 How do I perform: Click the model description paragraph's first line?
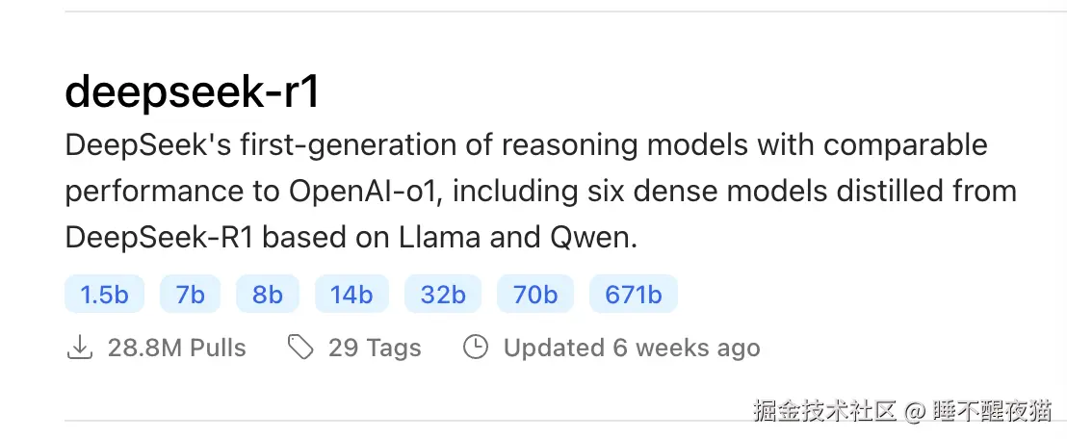tap(526, 146)
